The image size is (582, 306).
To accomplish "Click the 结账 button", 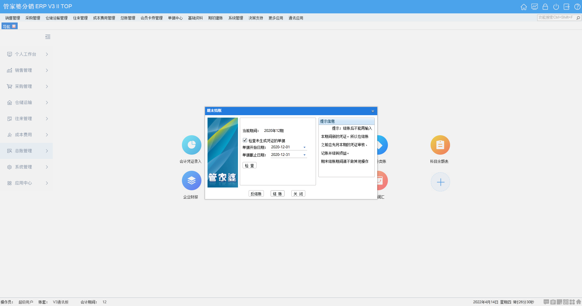I will point(278,194).
